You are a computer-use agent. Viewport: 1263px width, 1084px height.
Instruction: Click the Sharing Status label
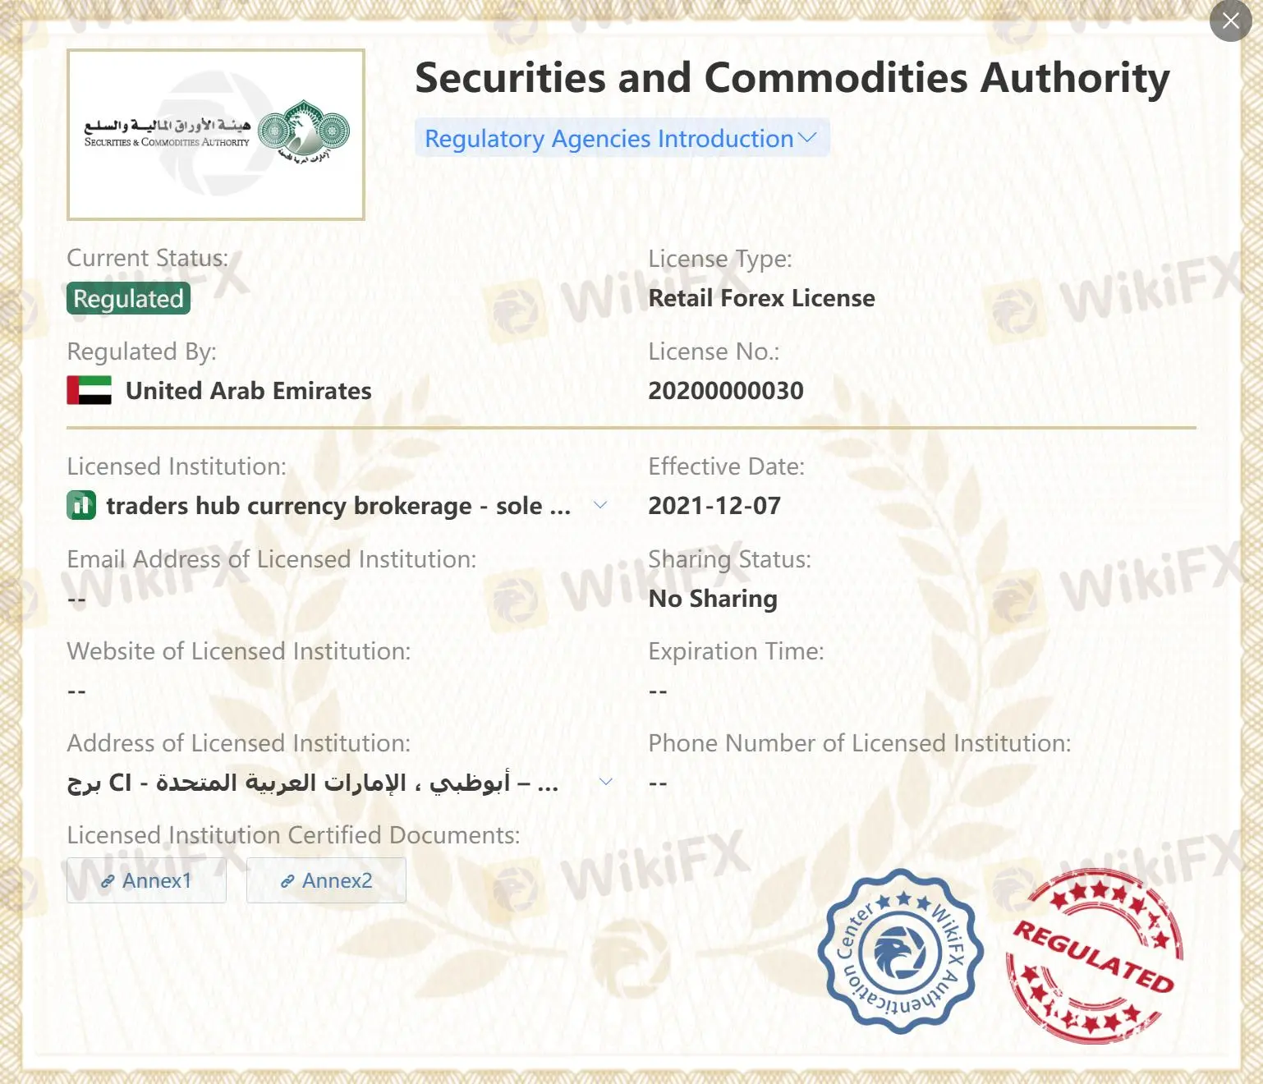[729, 559]
